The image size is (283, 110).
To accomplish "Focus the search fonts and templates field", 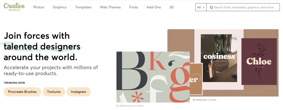I will pos(243,7).
